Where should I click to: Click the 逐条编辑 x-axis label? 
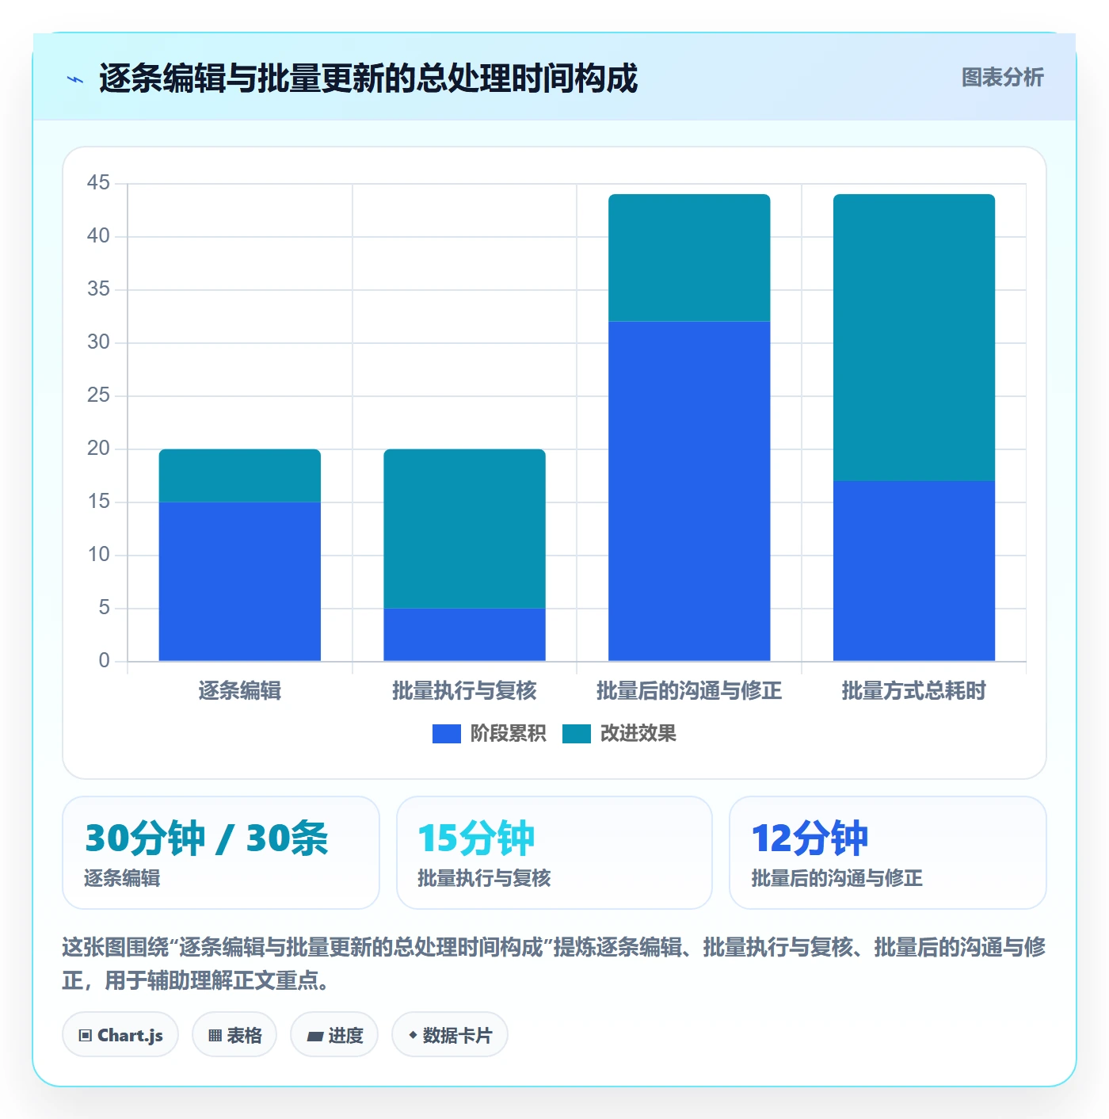pos(240,691)
